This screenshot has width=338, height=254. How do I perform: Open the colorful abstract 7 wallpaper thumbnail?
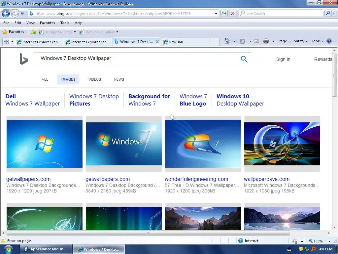[282, 144]
